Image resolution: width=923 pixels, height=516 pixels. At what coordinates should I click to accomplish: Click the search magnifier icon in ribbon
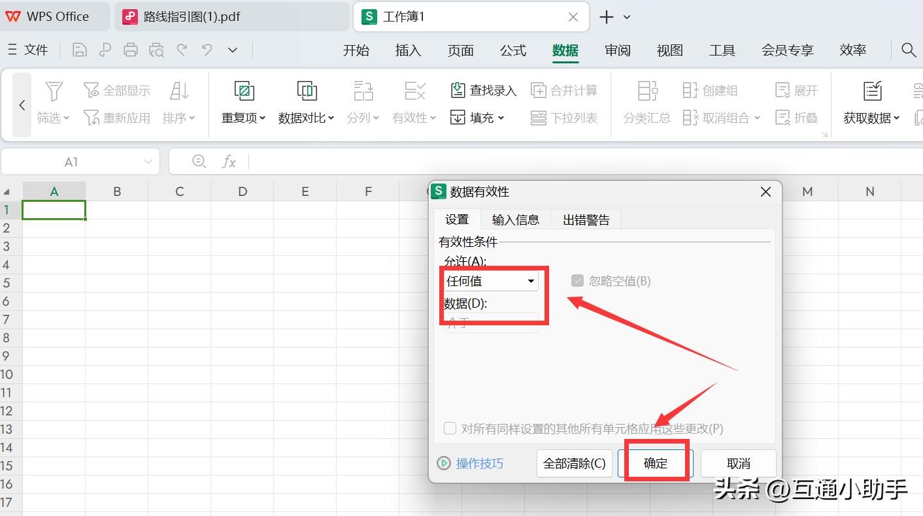coord(908,50)
